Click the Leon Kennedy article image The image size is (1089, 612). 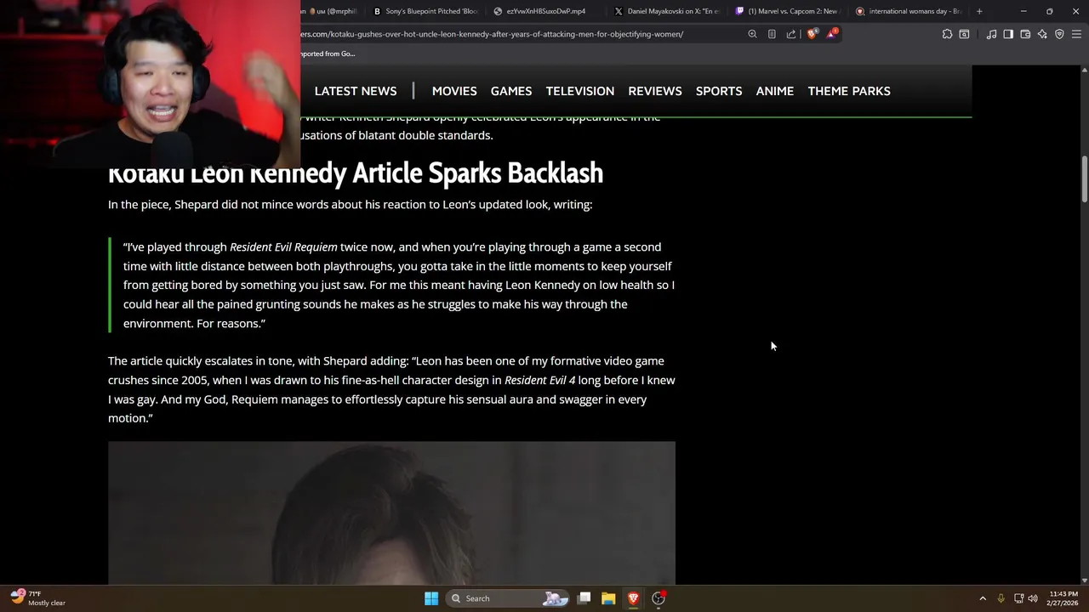click(x=391, y=513)
